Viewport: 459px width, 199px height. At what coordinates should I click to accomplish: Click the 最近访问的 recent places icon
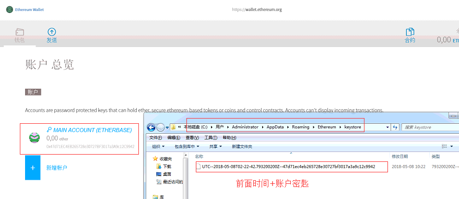point(159,182)
